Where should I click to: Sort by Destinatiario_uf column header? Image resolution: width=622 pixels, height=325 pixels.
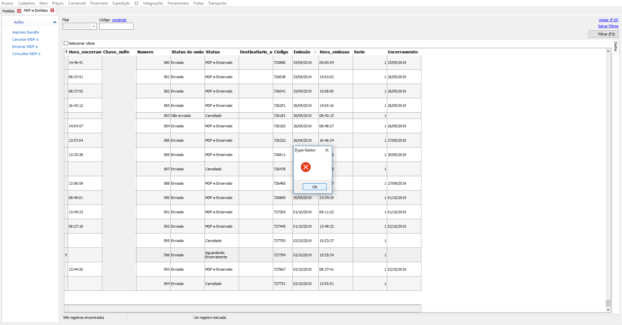(x=256, y=52)
